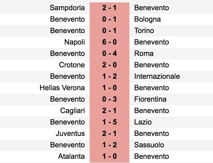This screenshot has width=213, height=163.
Task: Open the Napoli 6 - 0 result
Action: (109, 42)
